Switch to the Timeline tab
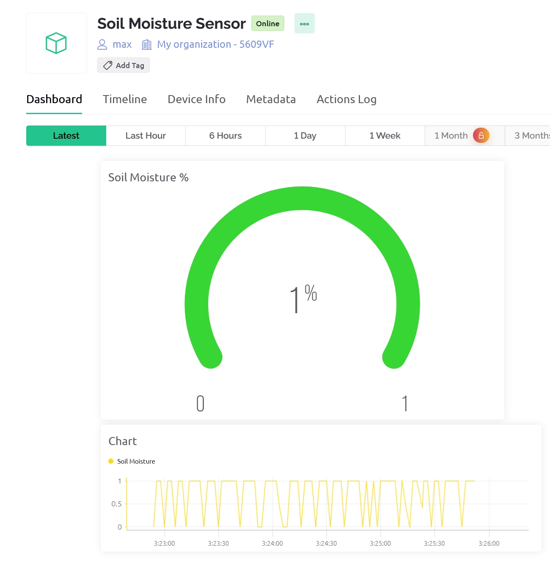 pos(125,99)
